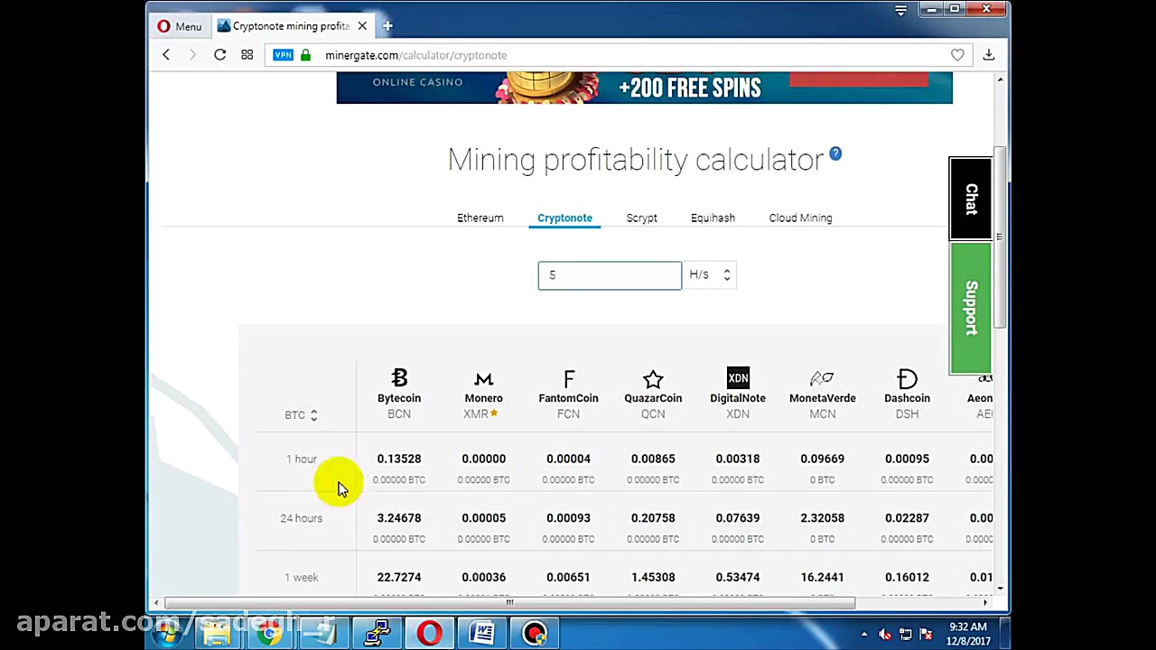The width and height of the screenshot is (1156, 650).
Task: Click the hashrate input field
Action: (x=610, y=275)
